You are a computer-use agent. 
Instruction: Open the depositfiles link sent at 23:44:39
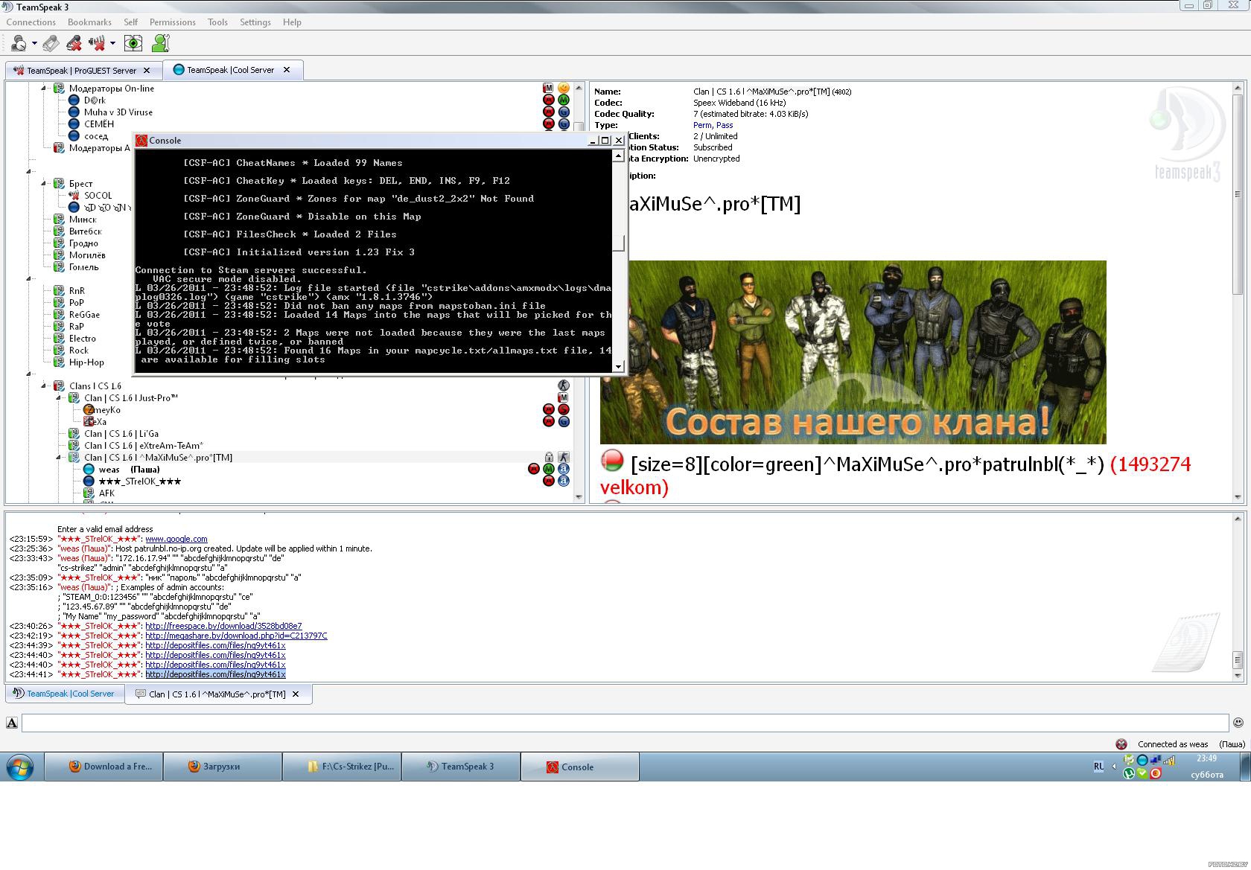click(x=215, y=646)
